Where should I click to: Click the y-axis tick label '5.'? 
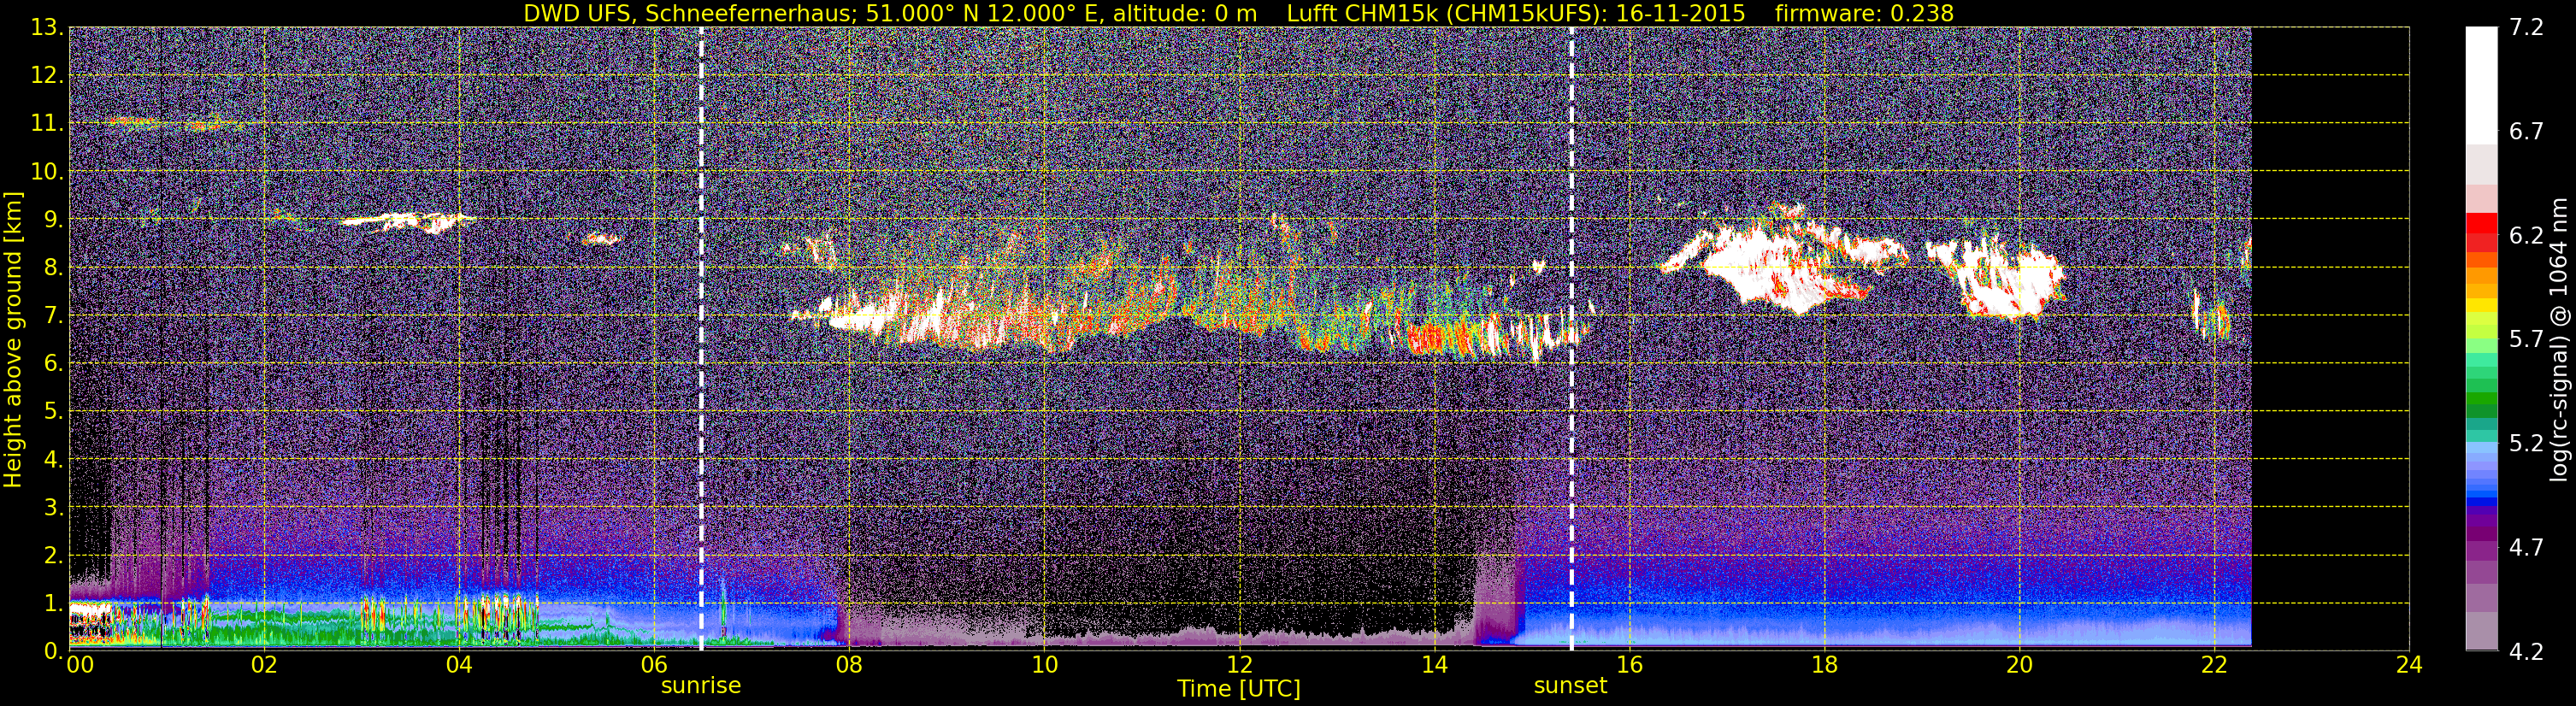pos(54,412)
